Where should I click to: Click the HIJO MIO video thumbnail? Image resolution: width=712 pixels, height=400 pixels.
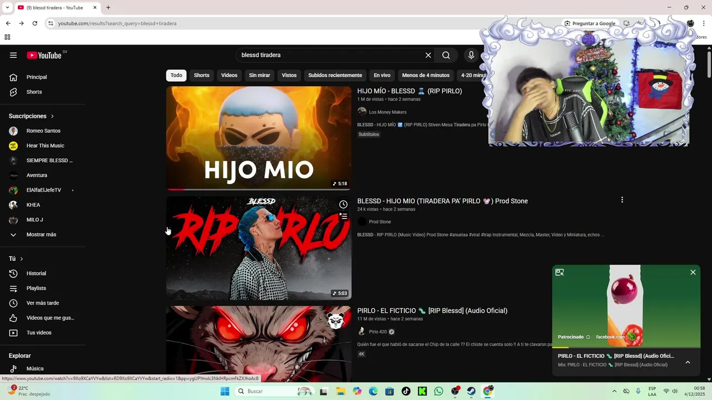click(x=259, y=138)
